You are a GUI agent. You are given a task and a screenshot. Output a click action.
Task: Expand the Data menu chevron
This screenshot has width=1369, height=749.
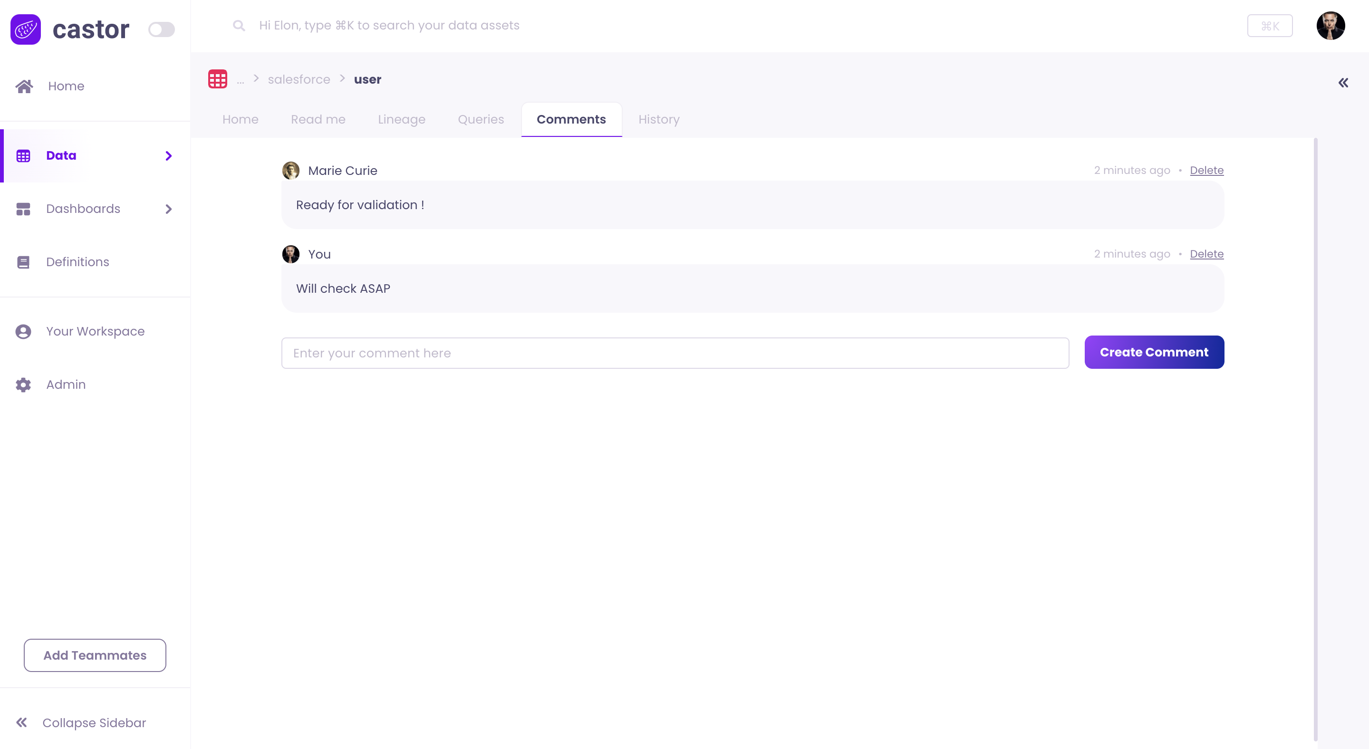click(168, 155)
